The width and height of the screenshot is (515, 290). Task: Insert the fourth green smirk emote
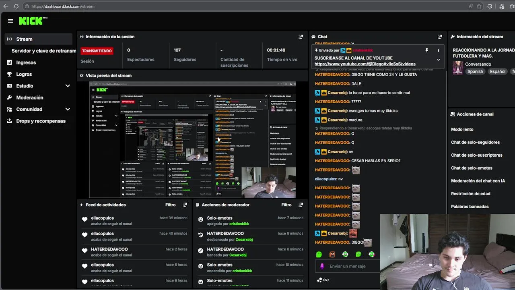pyautogui.click(x=358, y=254)
